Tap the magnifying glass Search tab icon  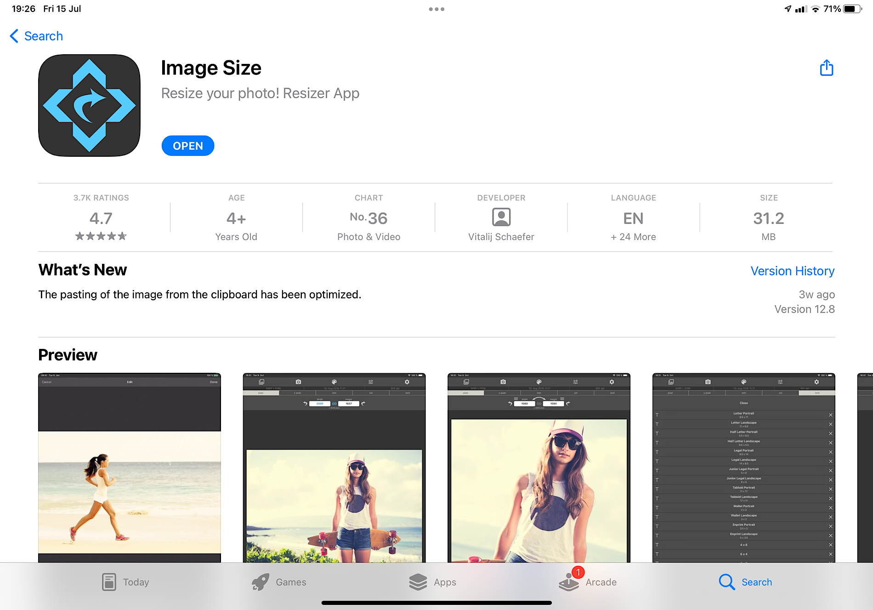point(726,582)
